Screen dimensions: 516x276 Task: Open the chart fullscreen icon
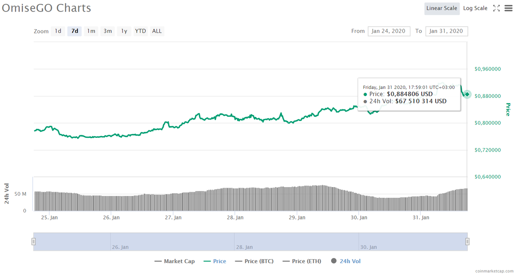pyautogui.click(x=496, y=8)
